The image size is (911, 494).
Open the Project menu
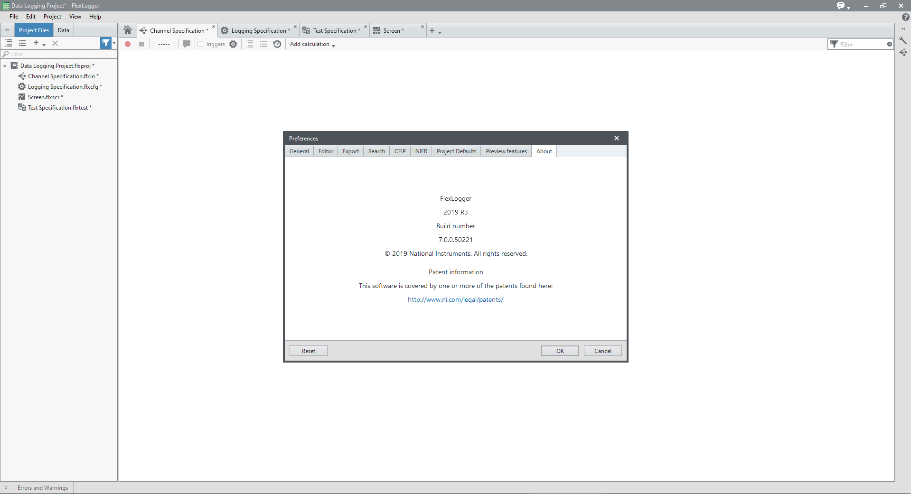click(52, 17)
